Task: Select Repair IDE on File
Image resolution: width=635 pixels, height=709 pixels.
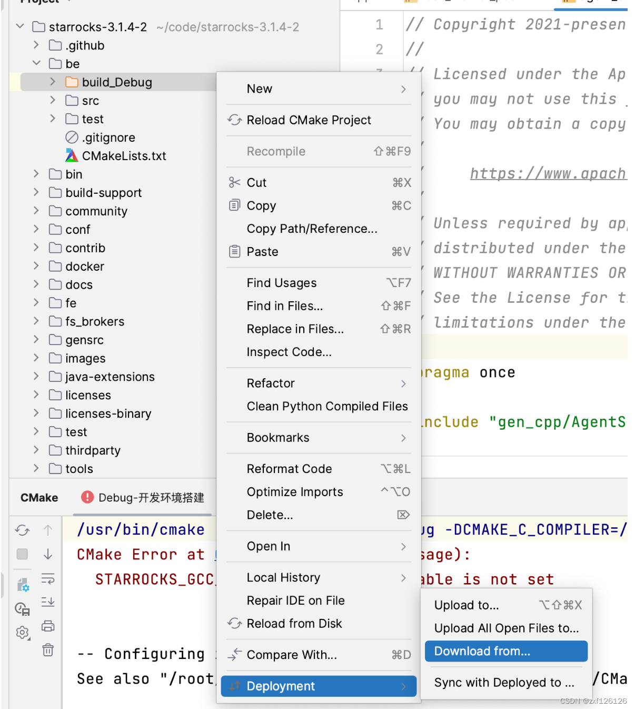Action: (319, 600)
